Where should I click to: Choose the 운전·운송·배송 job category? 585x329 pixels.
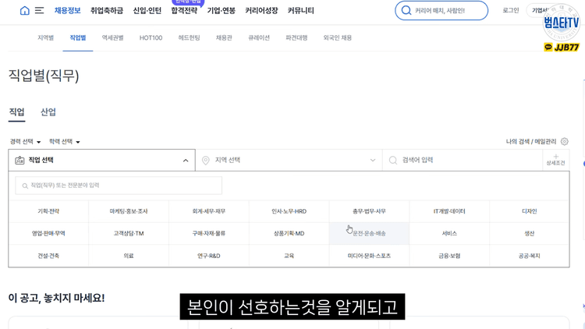369,234
